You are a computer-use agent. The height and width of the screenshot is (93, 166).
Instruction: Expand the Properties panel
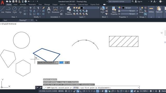click(x=123, y=17)
